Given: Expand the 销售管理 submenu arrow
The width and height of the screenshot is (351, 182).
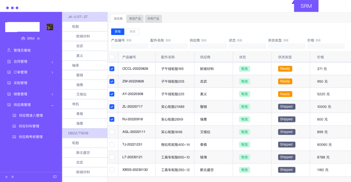Looking at the screenshot, I should 52,94.
